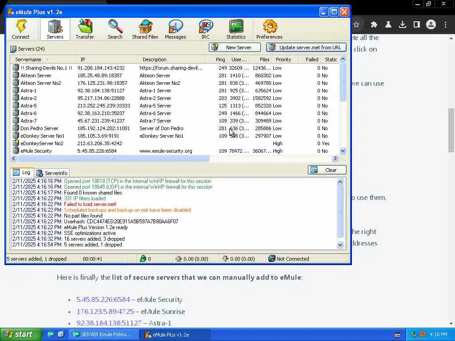Click the Servers (24) list header icon
Image resolution: width=455 pixels, height=341 pixels.
coord(13,49)
